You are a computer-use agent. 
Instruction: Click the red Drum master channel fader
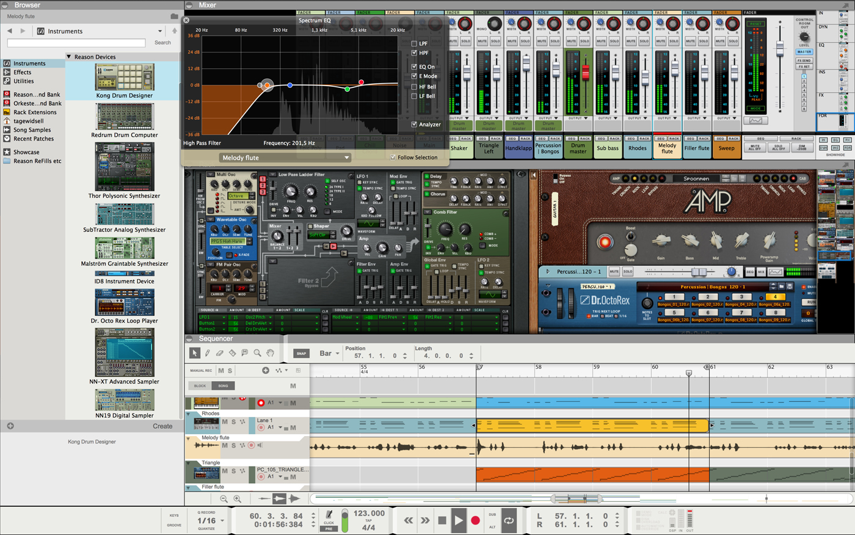pos(585,72)
